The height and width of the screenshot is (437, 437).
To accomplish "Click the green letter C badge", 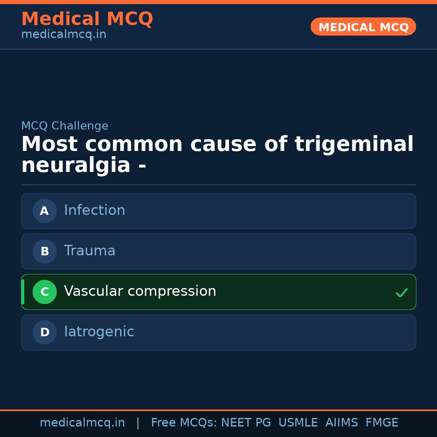I will click(45, 292).
